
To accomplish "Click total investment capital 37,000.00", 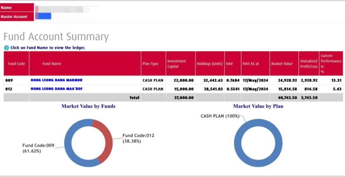I will pyautogui.click(x=183, y=98).
